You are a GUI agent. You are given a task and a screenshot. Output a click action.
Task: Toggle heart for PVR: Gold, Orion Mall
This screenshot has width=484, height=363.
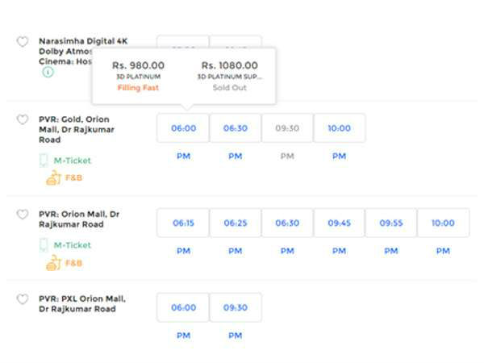click(x=23, y=120)
